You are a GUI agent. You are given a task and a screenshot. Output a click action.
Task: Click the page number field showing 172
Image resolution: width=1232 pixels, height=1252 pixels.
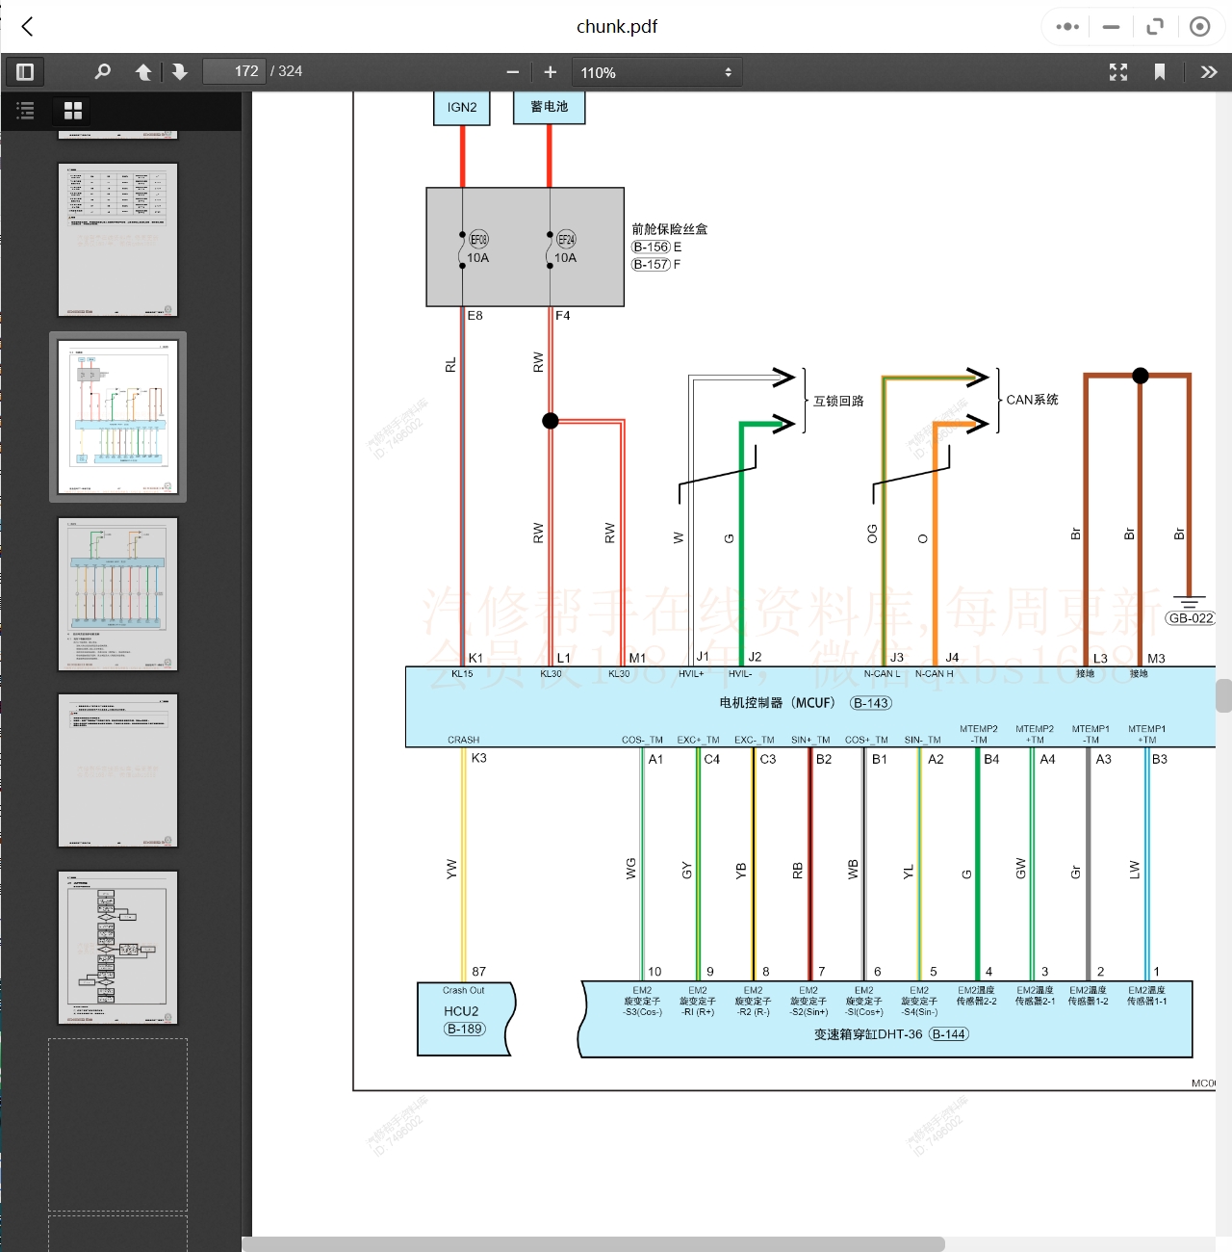tap(234, 72)
